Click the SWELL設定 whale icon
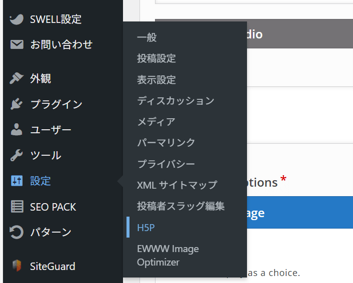353x283 pixels. (16, 19)
